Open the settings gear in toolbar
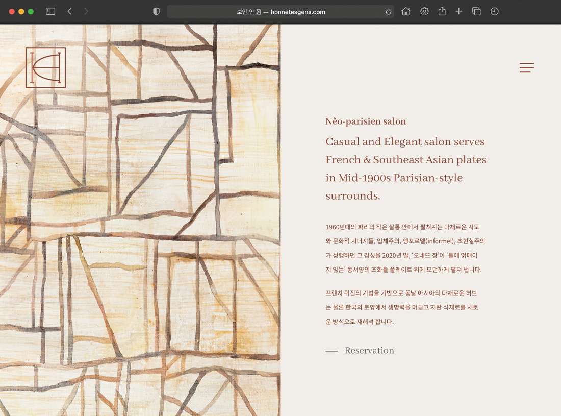 [x=424, y=11]
